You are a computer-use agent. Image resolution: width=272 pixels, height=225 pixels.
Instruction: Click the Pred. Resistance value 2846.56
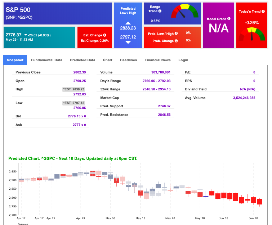point(164,114)
